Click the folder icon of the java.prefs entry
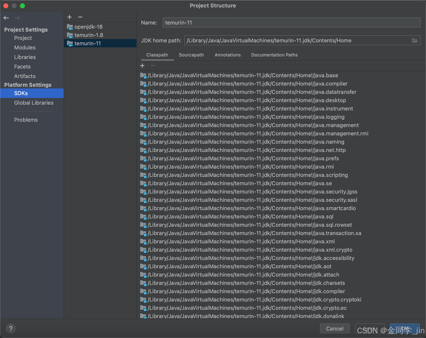The image size is (426, 338). (x=143, y=159)
